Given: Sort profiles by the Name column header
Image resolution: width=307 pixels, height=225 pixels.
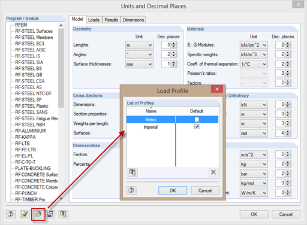Looking at the screenshot, I should 151,111.
